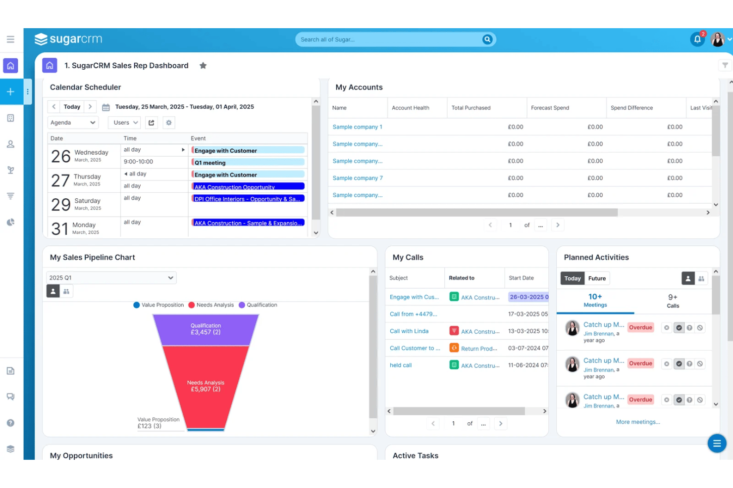Decline the first Catch up meeting

pyautogui.click(x=700, y=328)
